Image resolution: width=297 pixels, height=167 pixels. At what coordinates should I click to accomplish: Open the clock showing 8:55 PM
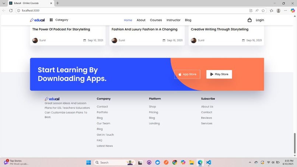288,162
